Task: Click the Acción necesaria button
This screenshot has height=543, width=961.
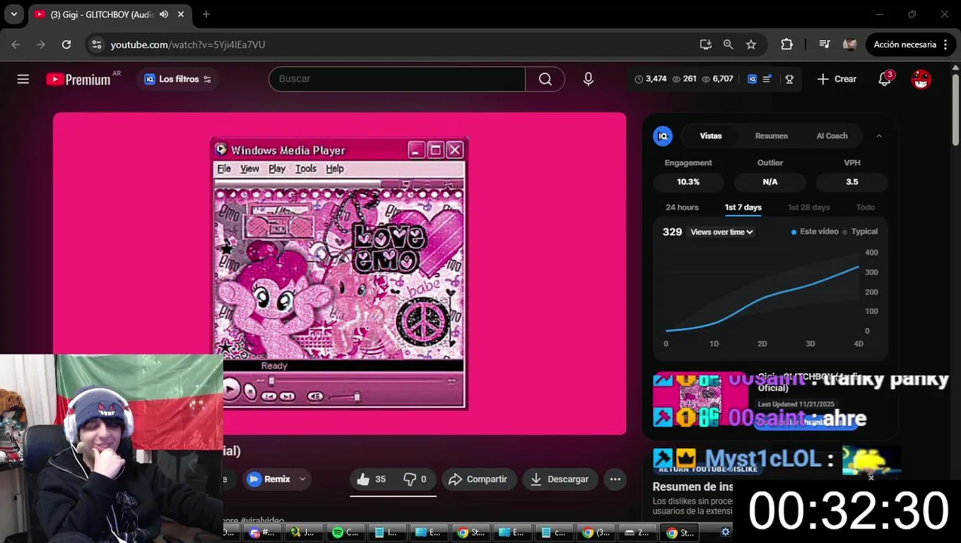Action: click(911, 44)
